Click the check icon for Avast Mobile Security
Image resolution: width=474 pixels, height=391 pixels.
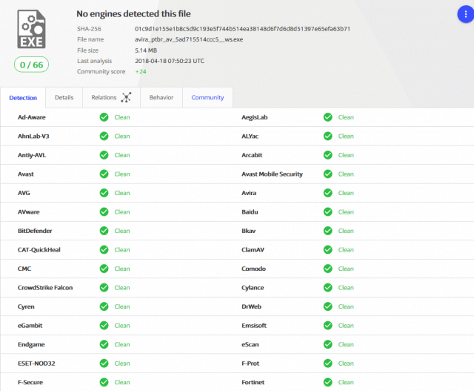click(x=327, y=174)
